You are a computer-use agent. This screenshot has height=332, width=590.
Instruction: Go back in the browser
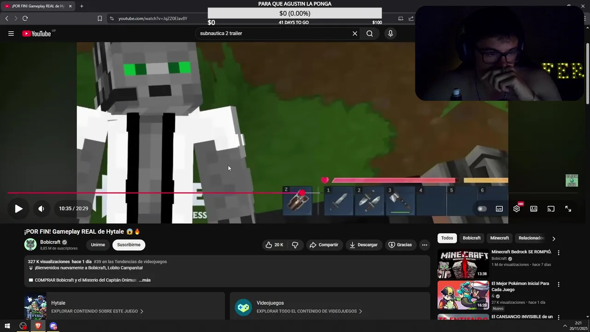click(7, 18)
